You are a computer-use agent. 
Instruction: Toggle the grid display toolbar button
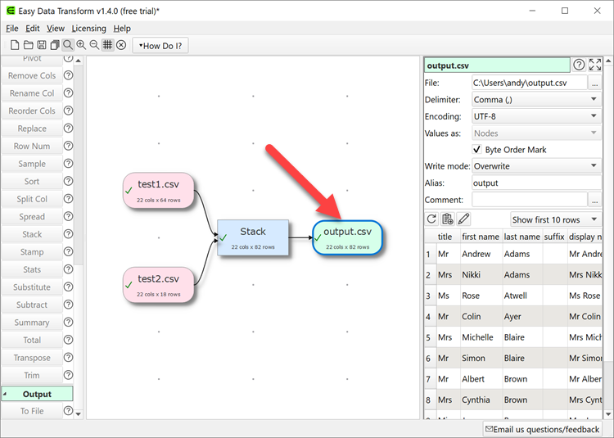click(107, 45)
